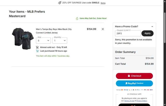Click the page's vertical scrollbar
166x106 pixels.
pyautogui.click(x=165, y=29)
